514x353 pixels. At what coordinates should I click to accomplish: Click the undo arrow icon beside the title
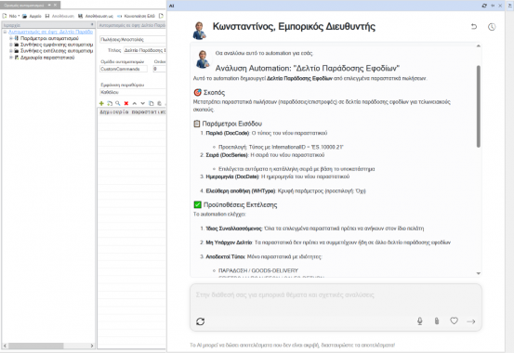point(474,27)
